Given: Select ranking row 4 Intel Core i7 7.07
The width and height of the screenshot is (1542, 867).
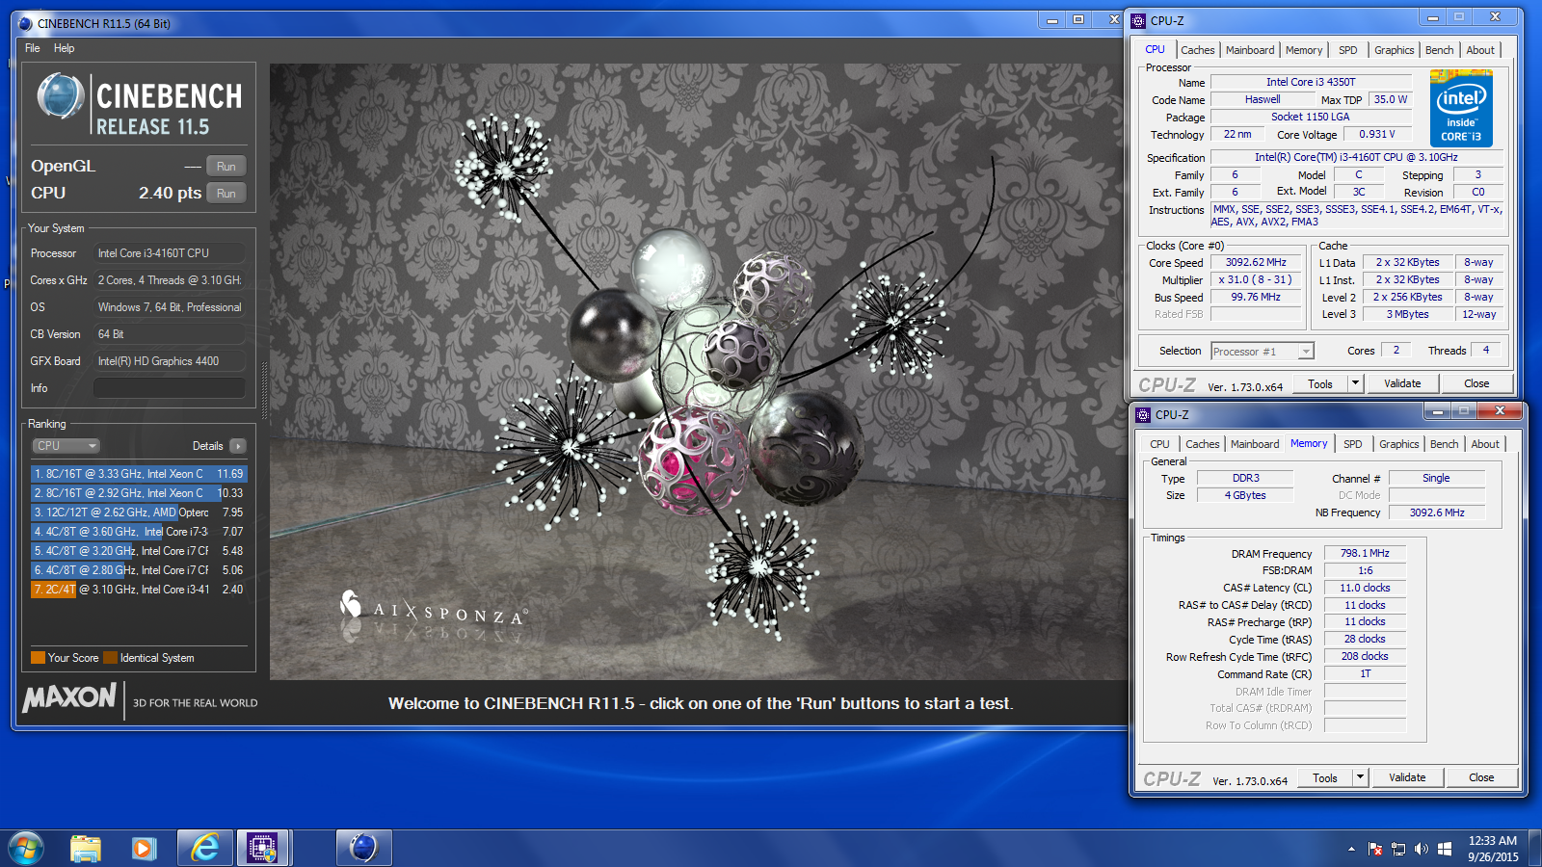Looking at the screenshot, I should click(x=139, y=532).
